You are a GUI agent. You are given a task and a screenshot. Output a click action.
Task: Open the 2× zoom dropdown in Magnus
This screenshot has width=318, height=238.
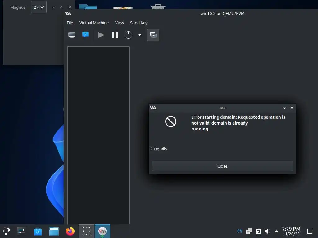point(39,7)
